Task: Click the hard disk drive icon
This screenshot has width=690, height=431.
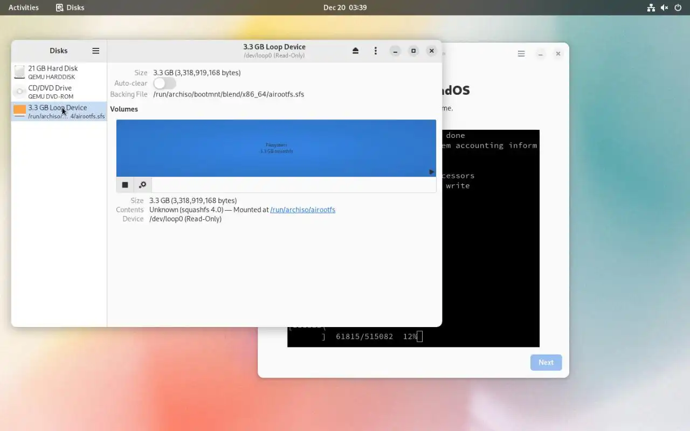Action: [x=19, y=72]
